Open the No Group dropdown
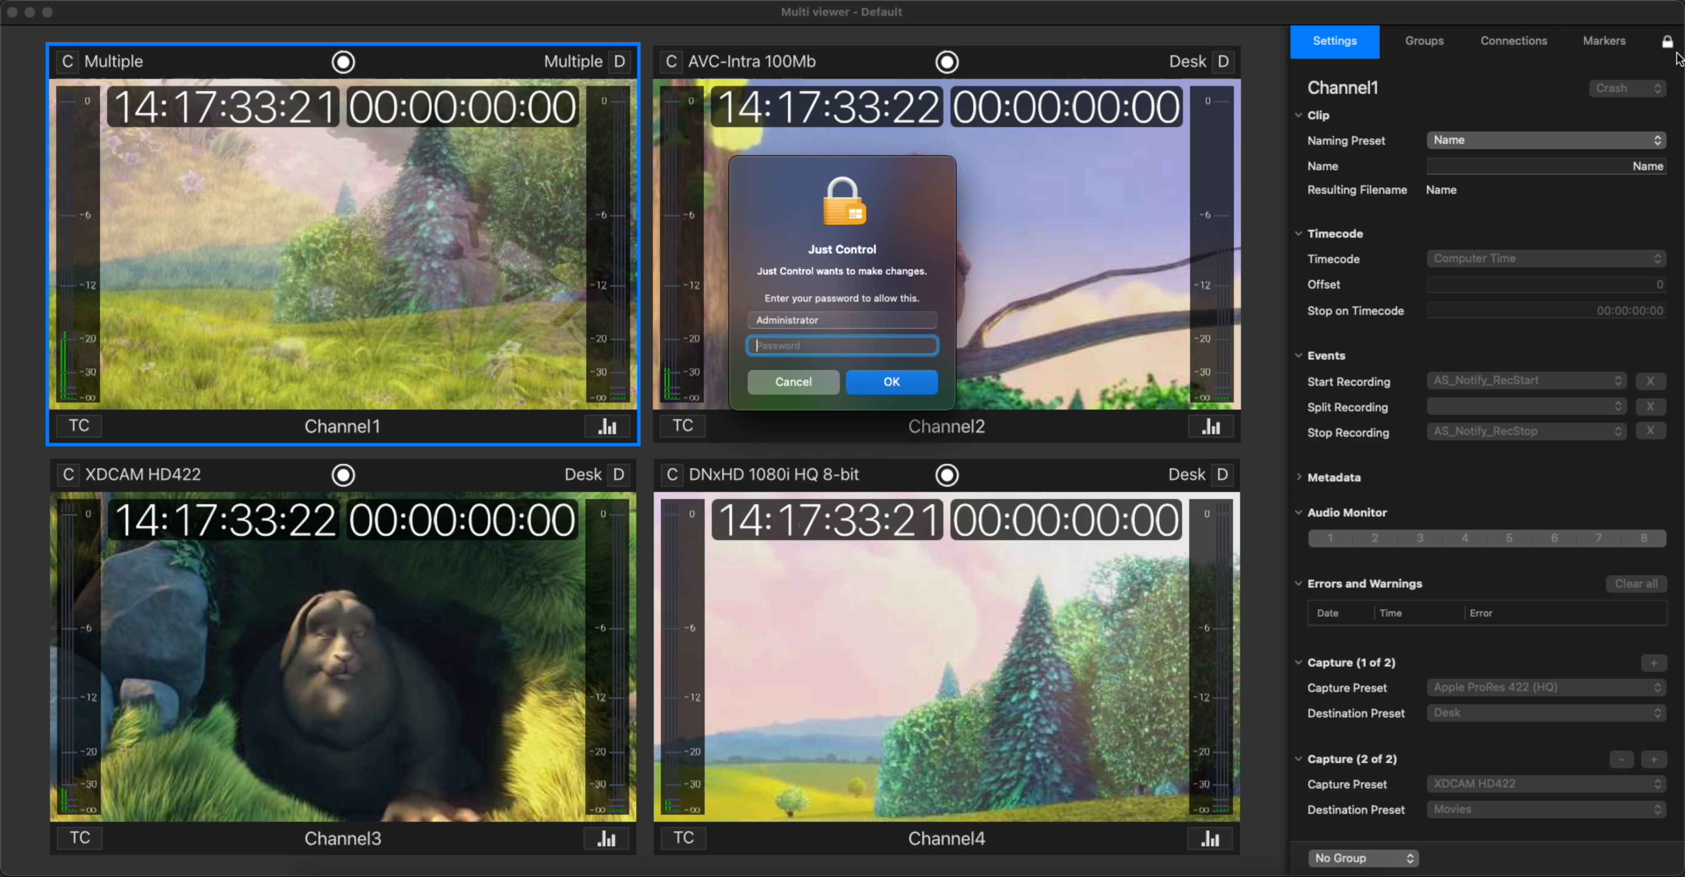This screenshot has width=1685, height=877. [x=1363, y=858]
